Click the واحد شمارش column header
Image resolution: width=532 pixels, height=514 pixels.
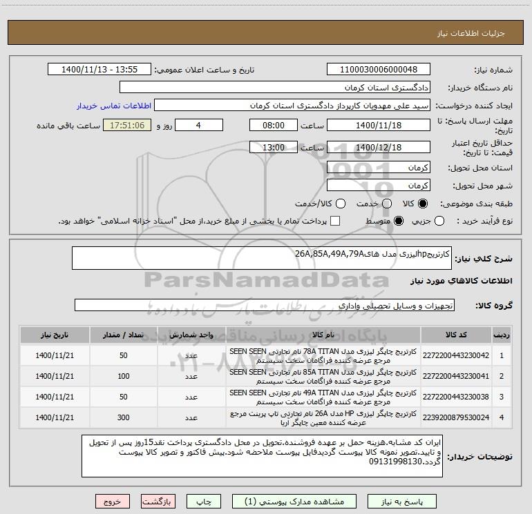(191, 335)
